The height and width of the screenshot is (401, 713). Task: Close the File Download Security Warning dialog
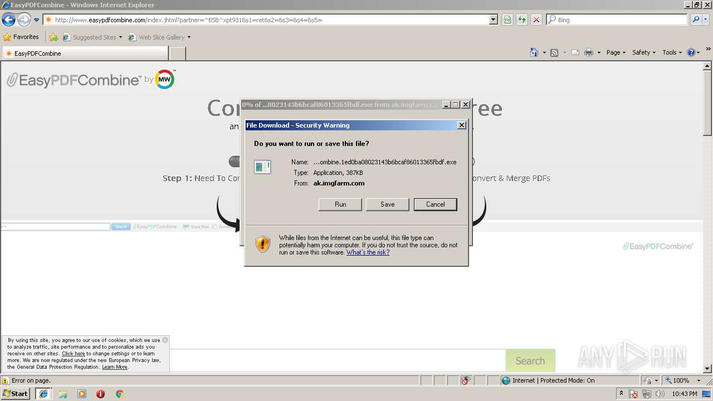462,125
